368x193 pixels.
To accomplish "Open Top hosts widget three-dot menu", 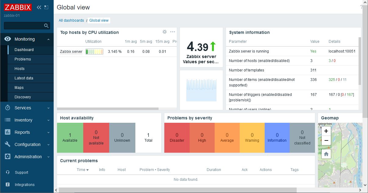I will (x=173, y=32).
